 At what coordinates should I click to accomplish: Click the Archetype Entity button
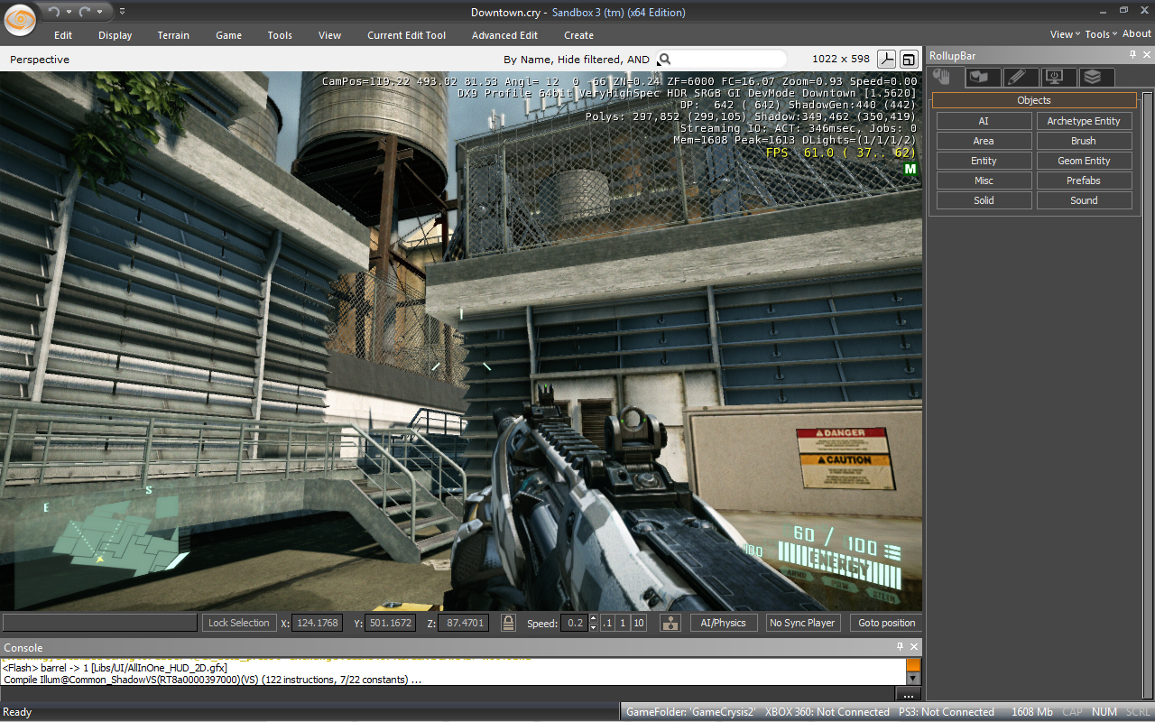point(1084,121)
